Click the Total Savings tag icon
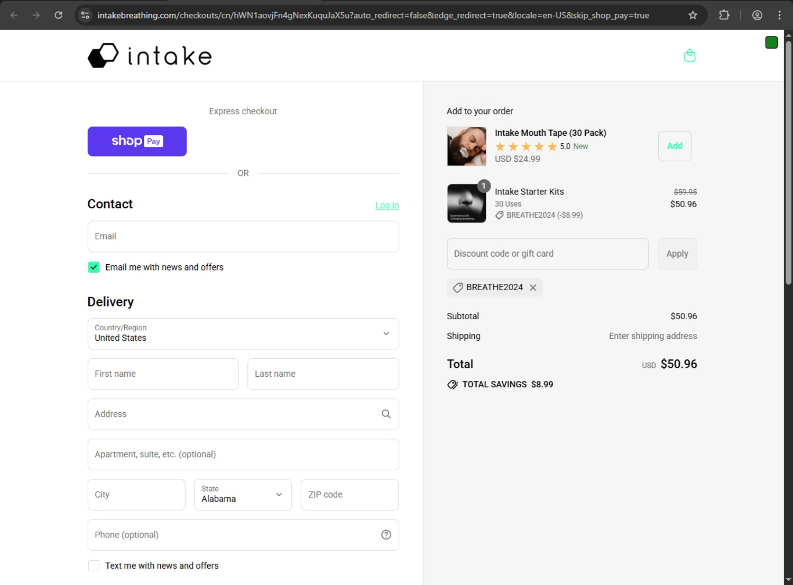The width and height of the screenshot is (793, 585). [x=453, y=385]
